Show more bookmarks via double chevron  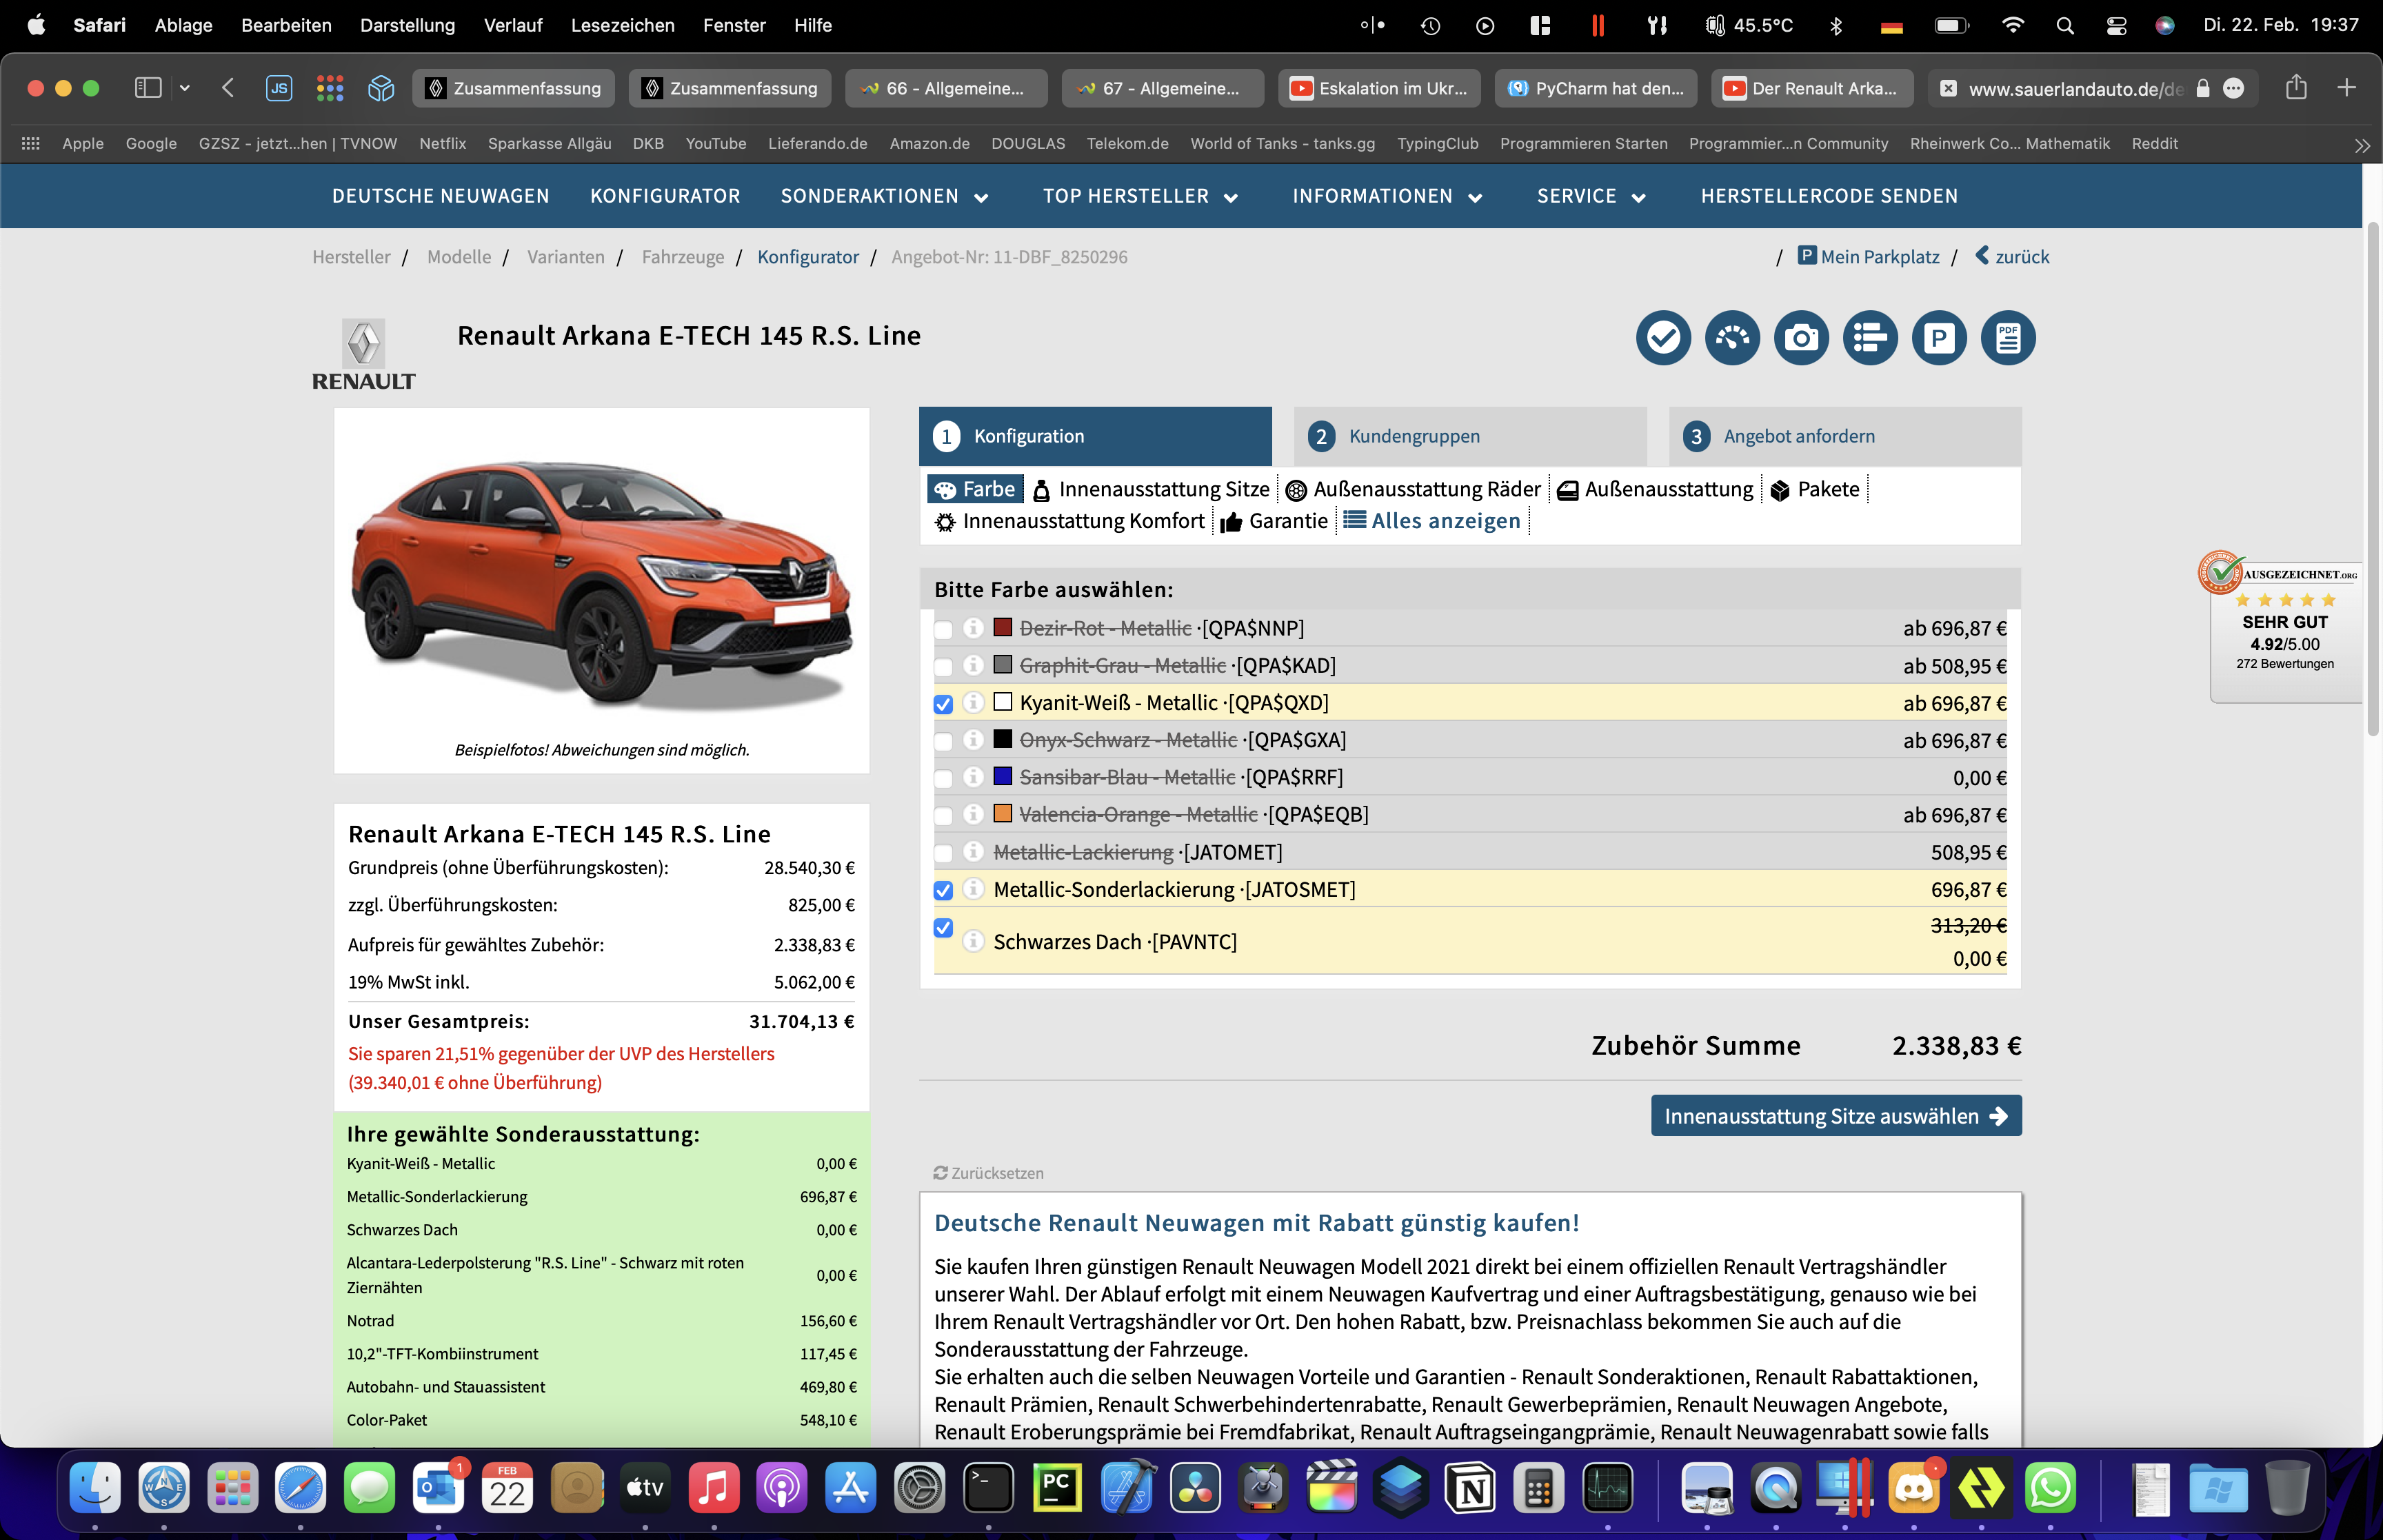pyautogui.click(x=2362, y=146)
